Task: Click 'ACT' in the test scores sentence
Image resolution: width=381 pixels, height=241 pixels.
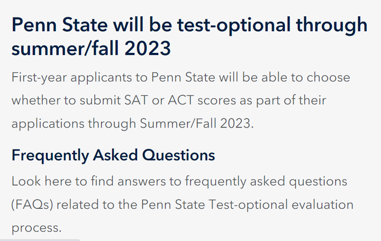Action: [x=180, y=100]
